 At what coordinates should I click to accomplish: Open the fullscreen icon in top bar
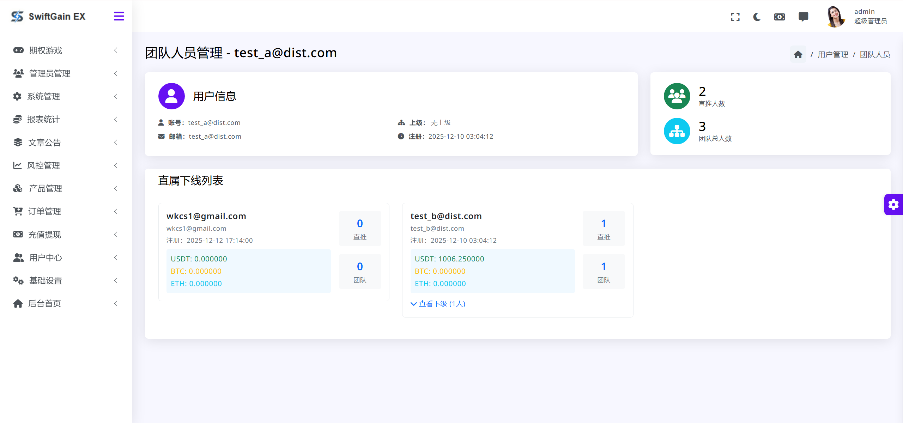click(x=735, y=16)
